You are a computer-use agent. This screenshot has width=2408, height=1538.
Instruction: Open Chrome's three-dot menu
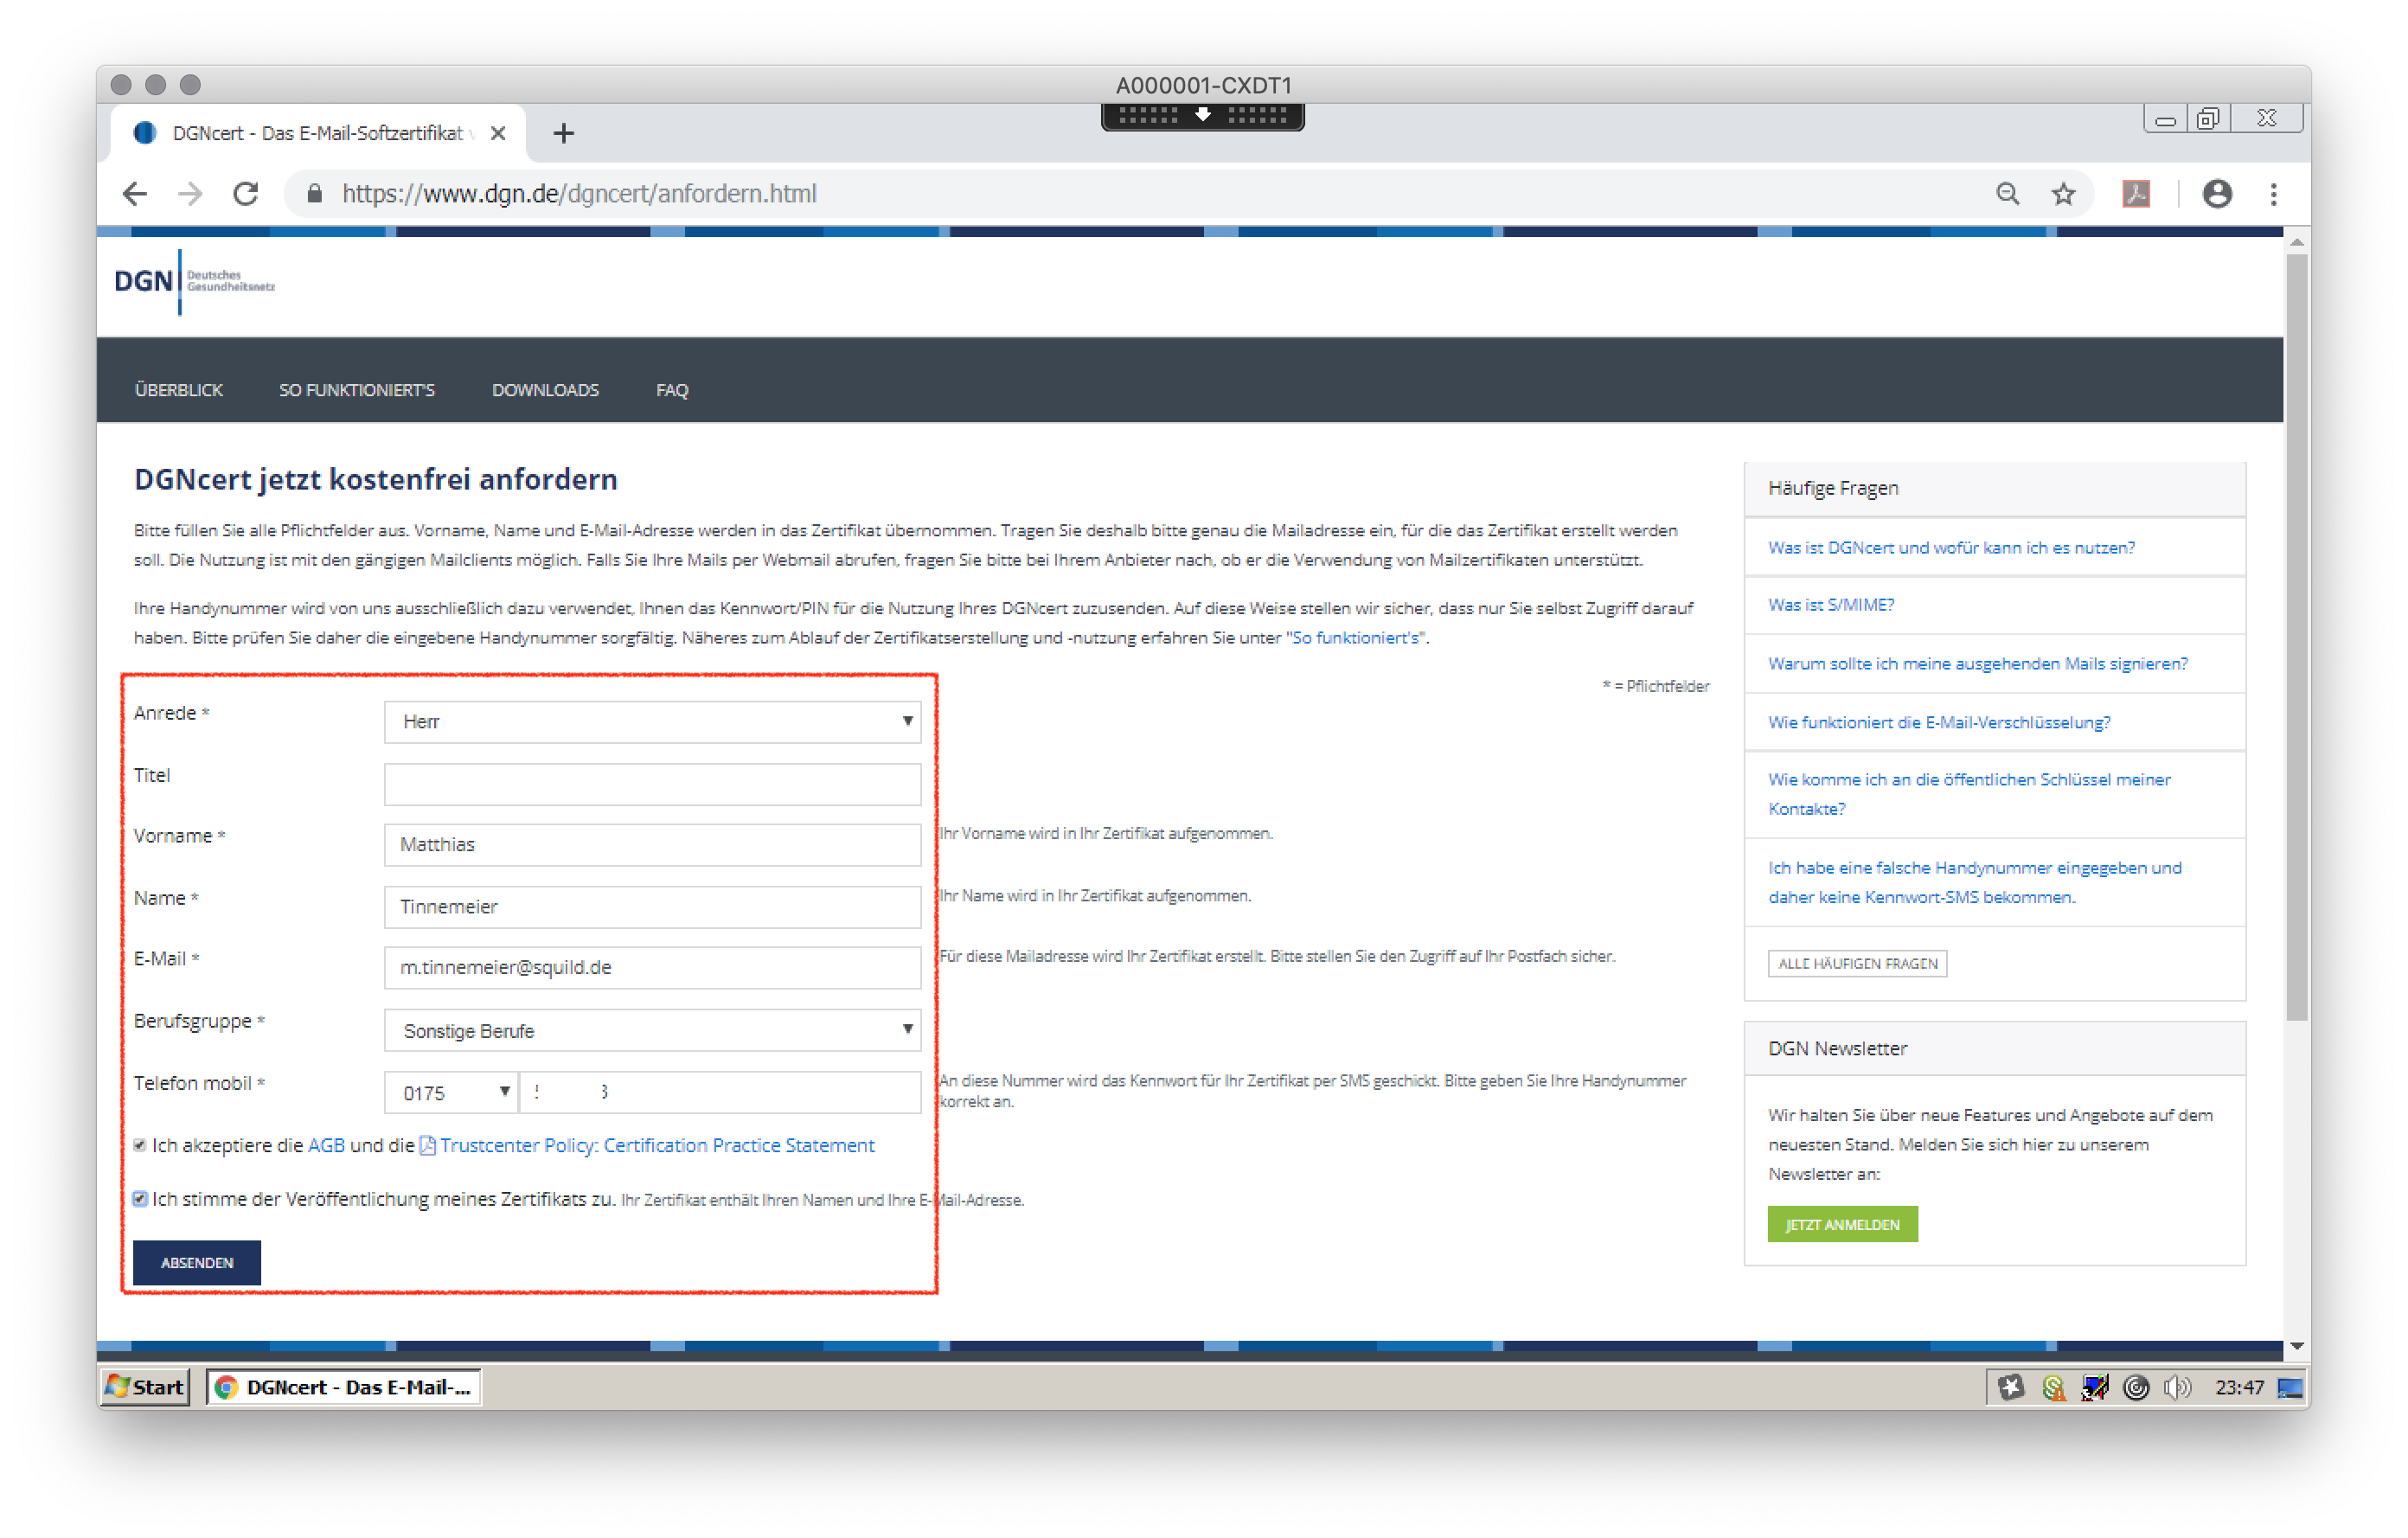point(2273,194)
